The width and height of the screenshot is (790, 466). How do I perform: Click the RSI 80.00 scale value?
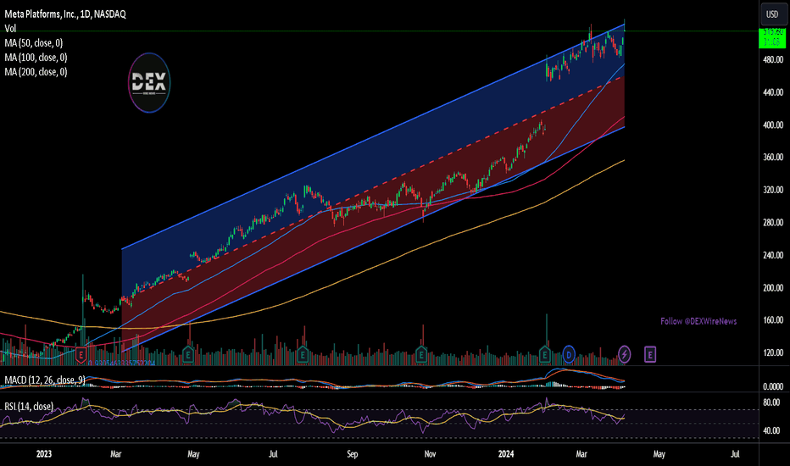click(771, 402)
